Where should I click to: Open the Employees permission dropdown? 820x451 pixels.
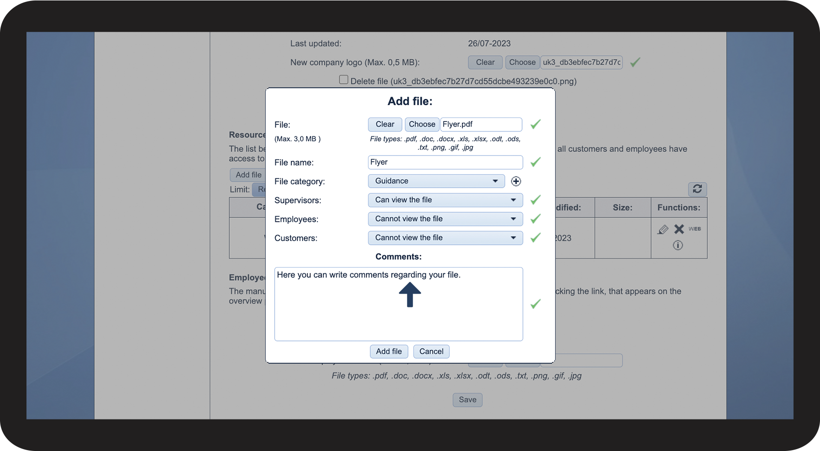445,219
